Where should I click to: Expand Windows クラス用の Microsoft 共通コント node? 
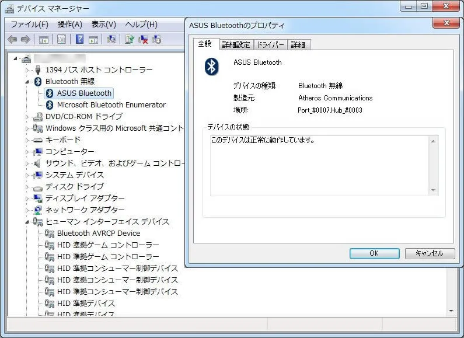coord(27,128)
